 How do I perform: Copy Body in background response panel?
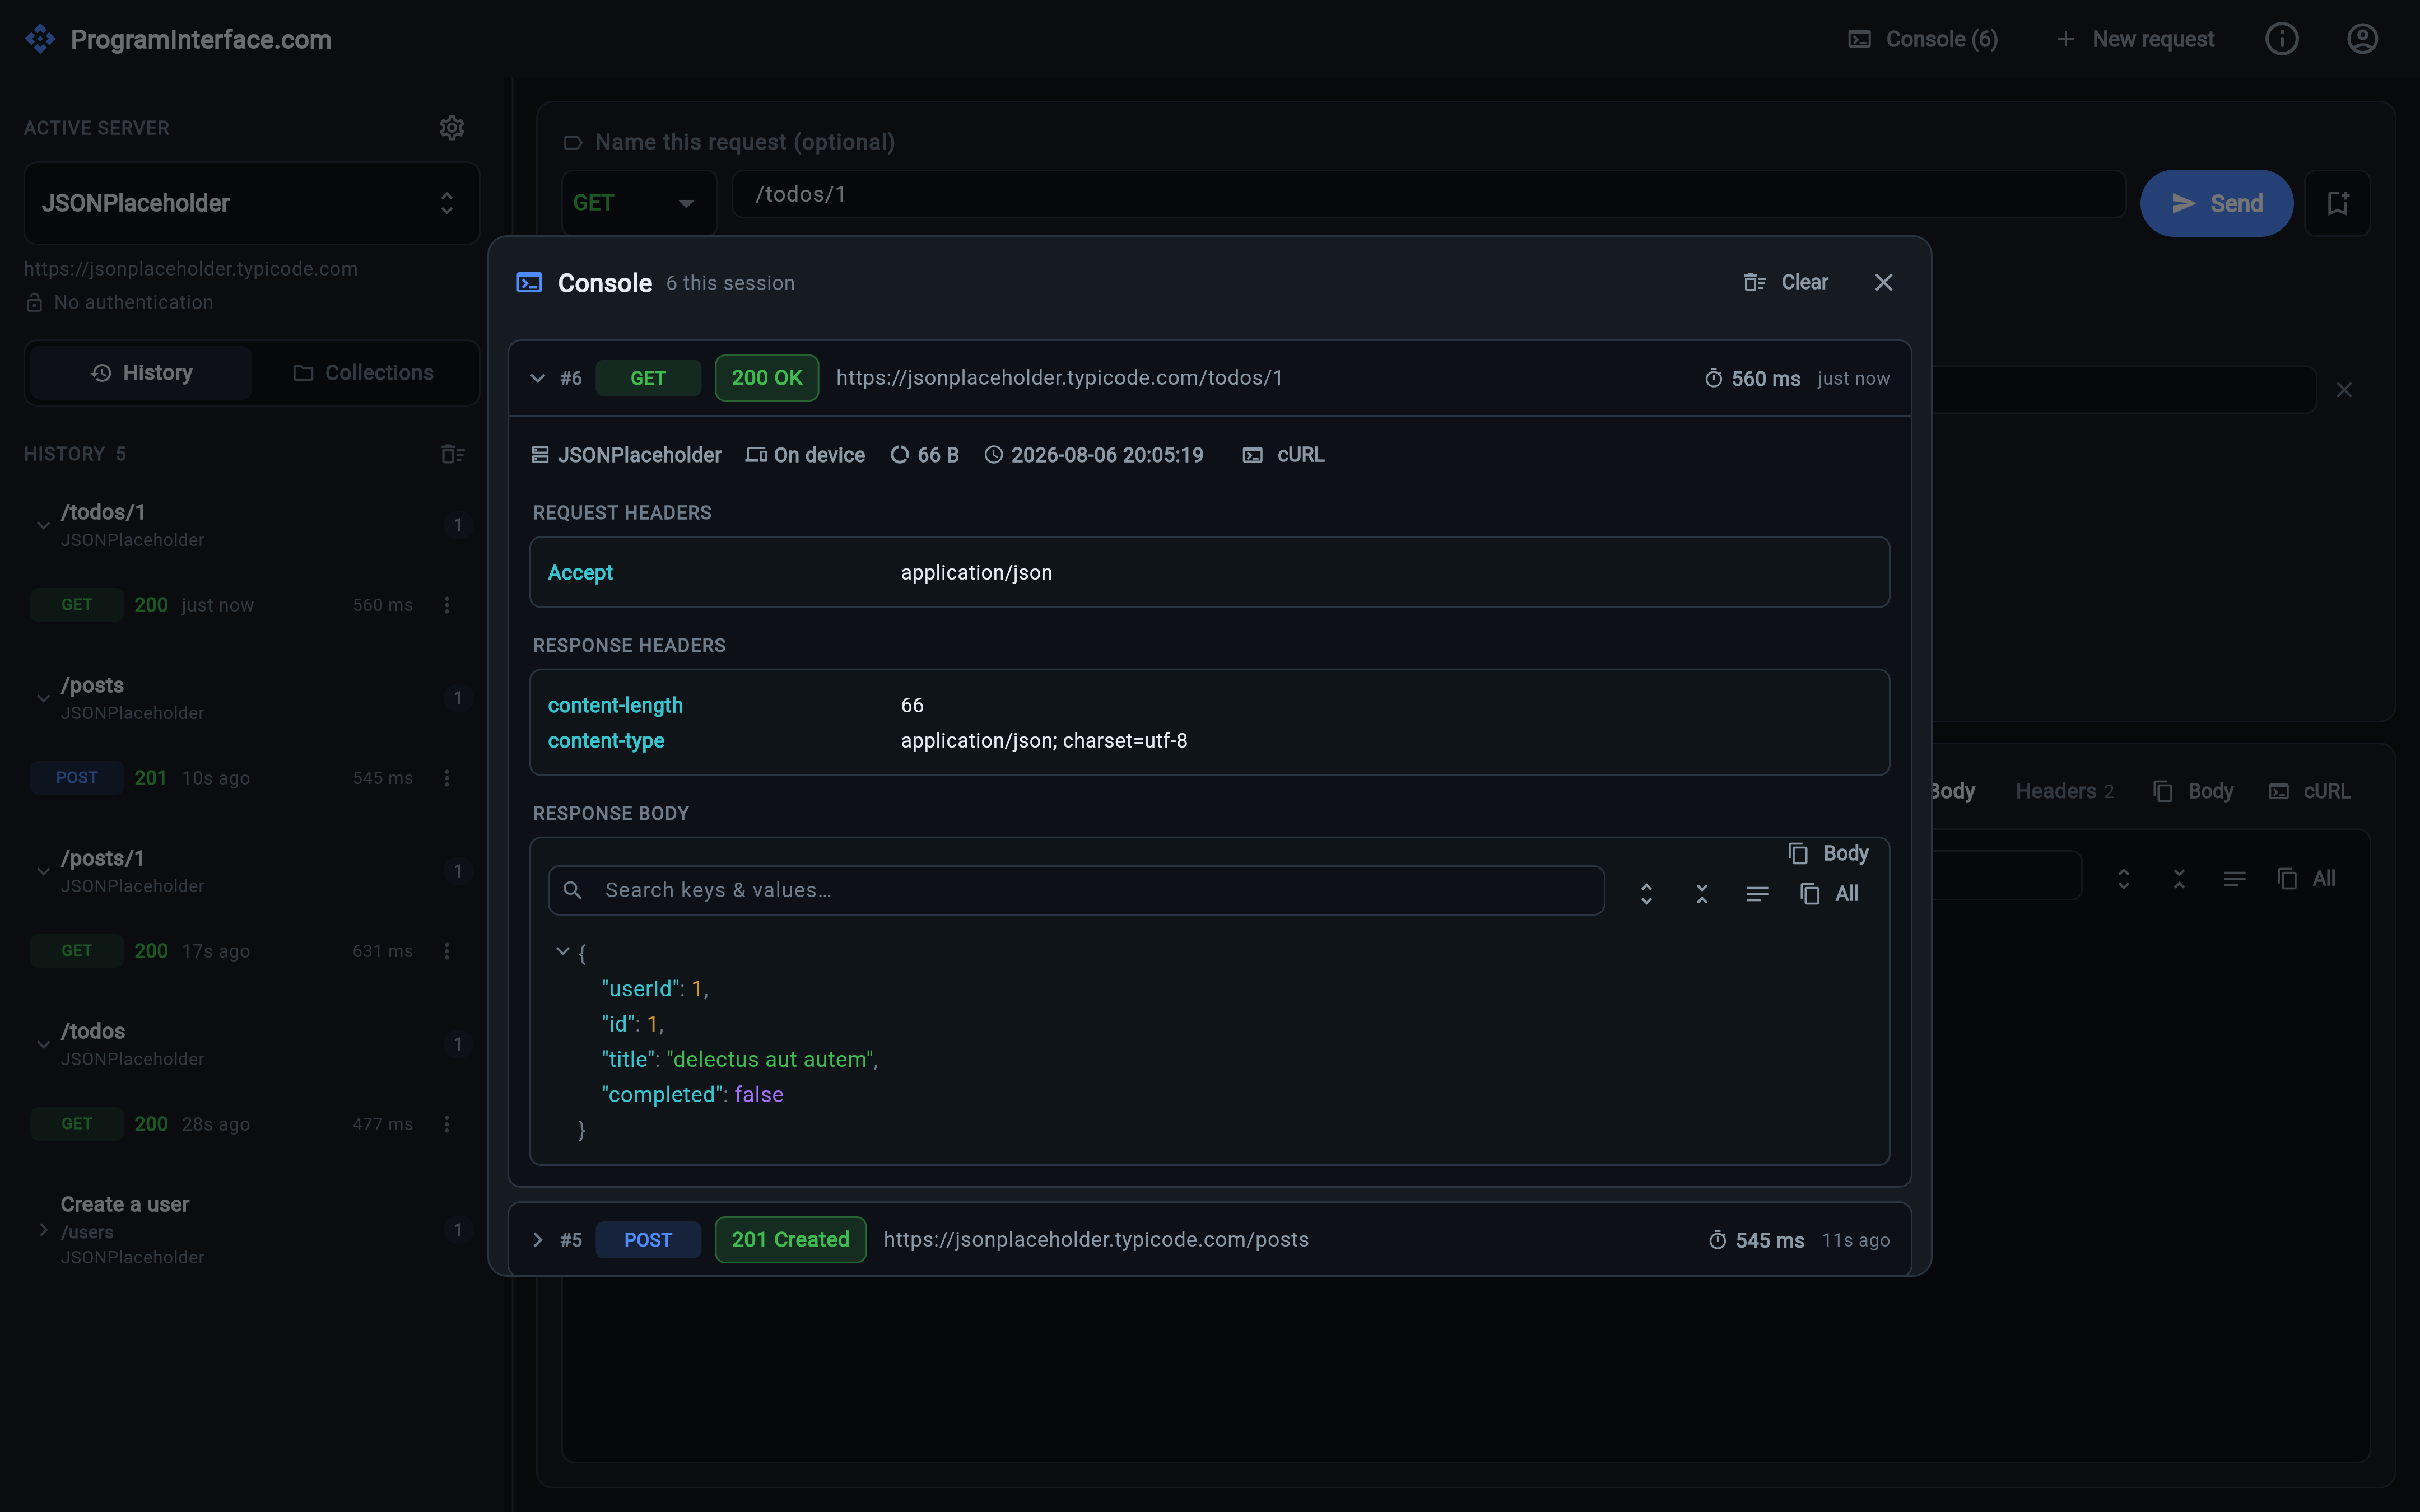(2193, 791)
